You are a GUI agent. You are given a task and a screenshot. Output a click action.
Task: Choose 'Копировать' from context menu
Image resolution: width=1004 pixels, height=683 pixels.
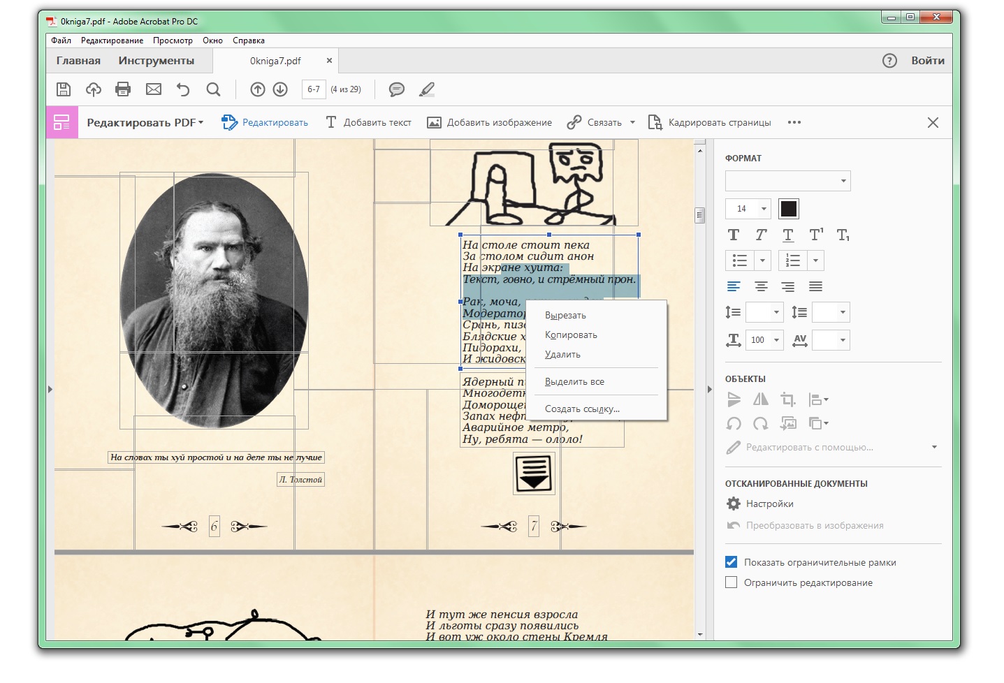571,335
